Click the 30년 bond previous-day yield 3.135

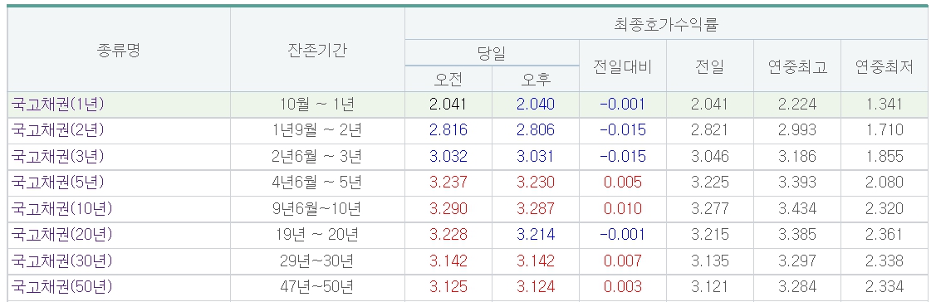coord(710,261)
